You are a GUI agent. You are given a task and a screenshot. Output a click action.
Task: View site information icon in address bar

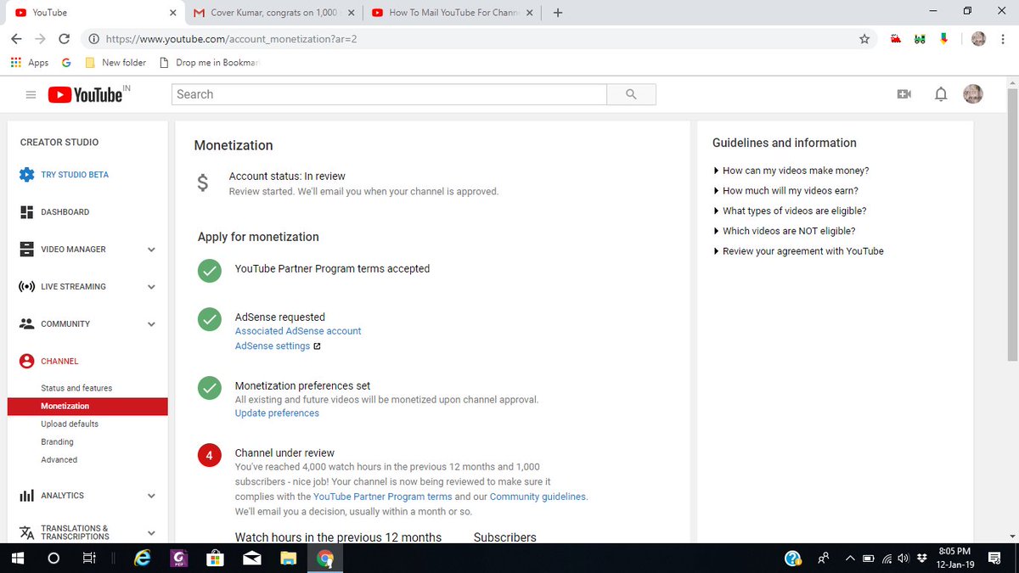93,39
